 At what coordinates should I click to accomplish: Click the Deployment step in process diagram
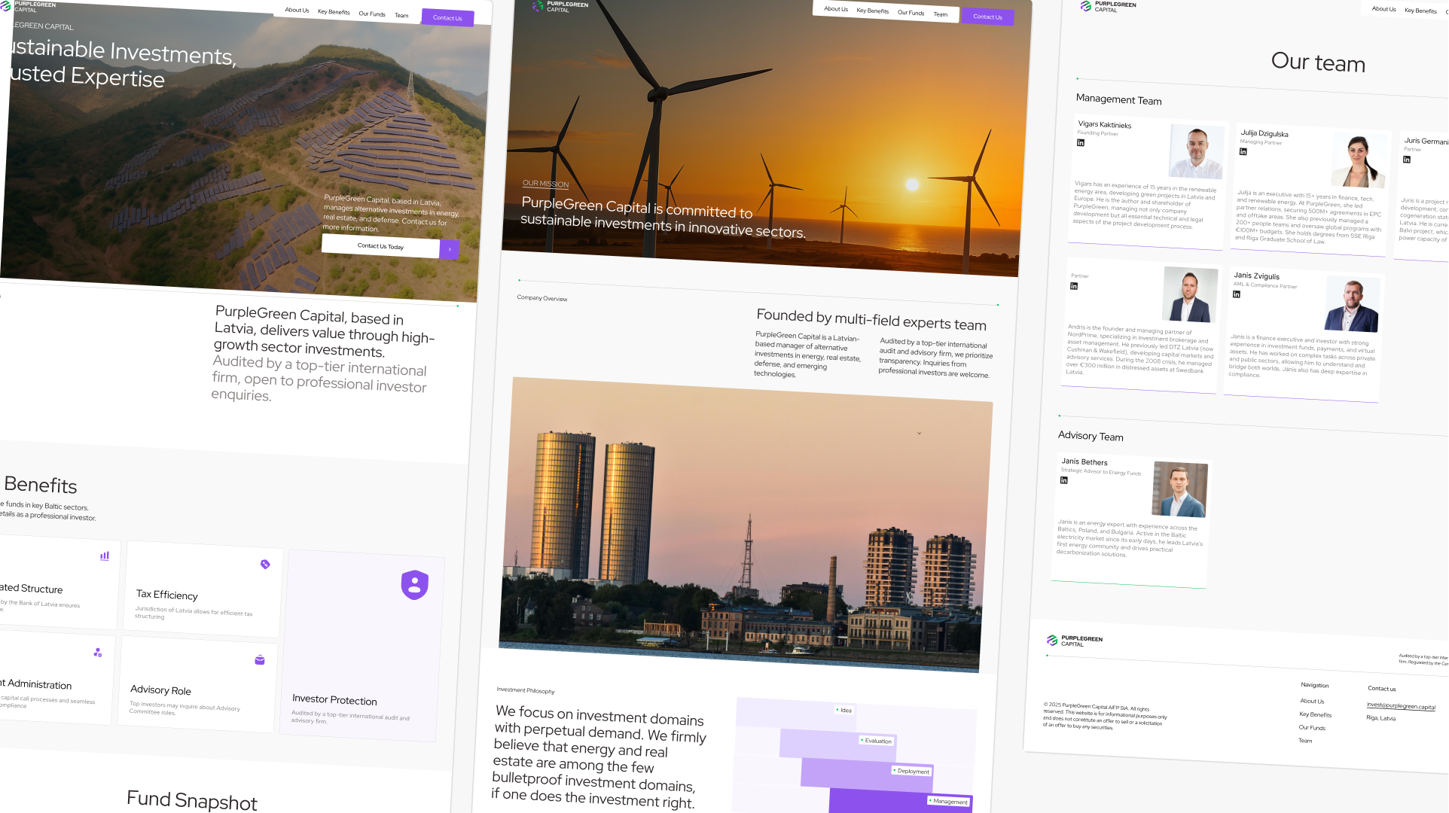tap(911, 771)
